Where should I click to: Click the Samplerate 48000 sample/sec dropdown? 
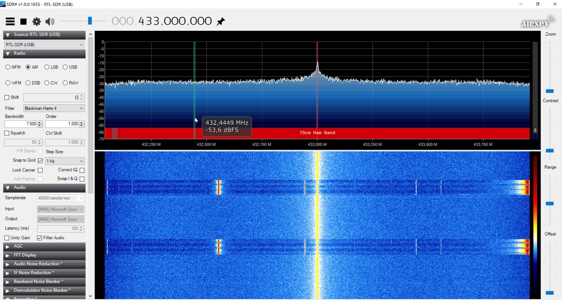coord(60,198)
